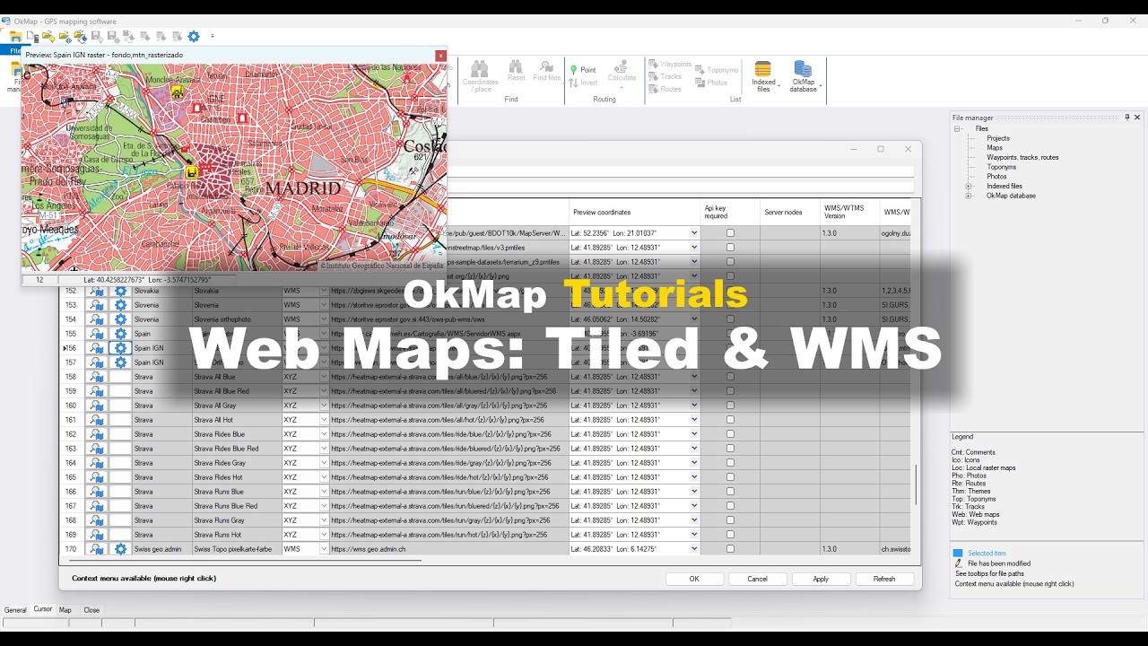This screenshot has height=646, width=1148.
Task: Switch to the Cursor bottom tab
Action: [43, 609]
